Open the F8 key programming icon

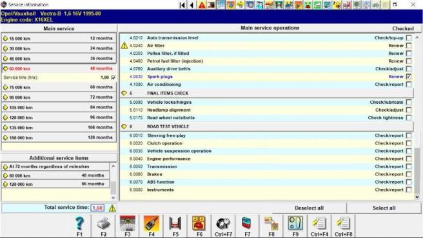(271, 223)
